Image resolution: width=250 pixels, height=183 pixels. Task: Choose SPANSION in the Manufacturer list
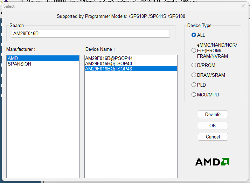click(x=20, y=64)
